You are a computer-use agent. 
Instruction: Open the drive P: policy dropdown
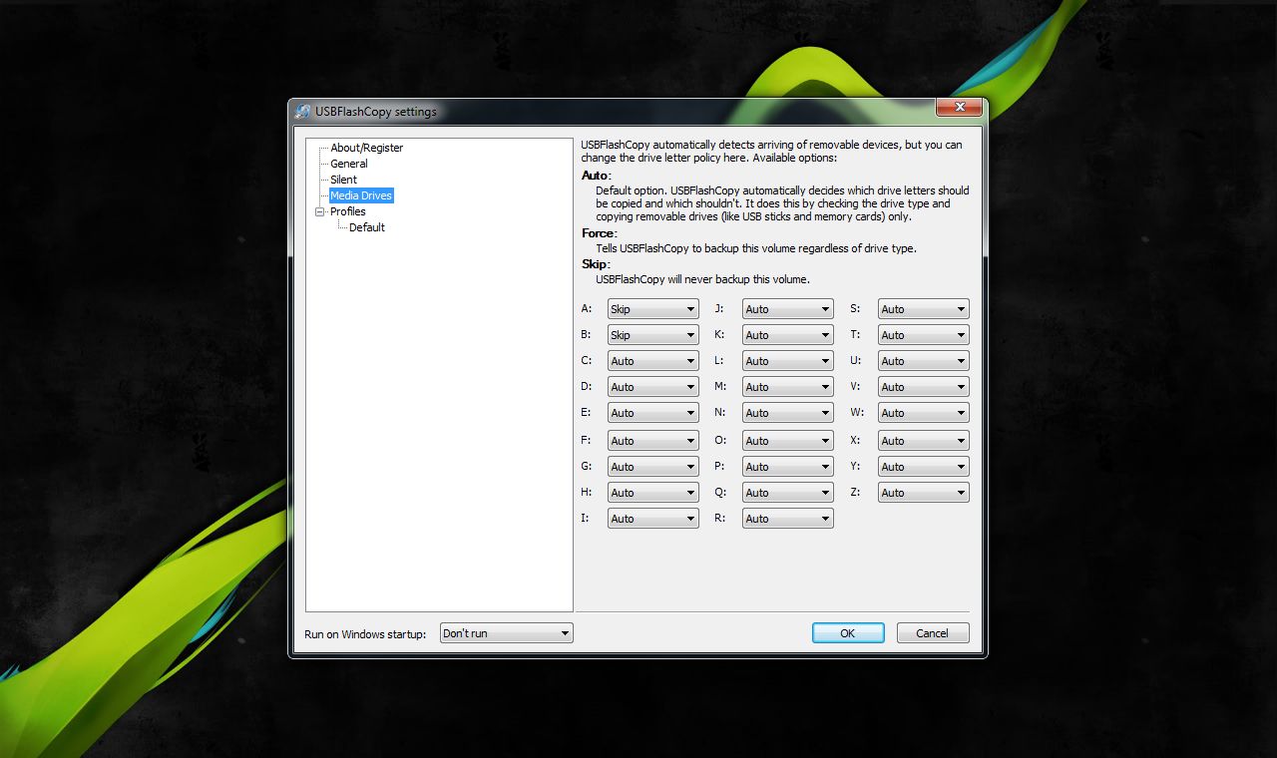(787, 467)
